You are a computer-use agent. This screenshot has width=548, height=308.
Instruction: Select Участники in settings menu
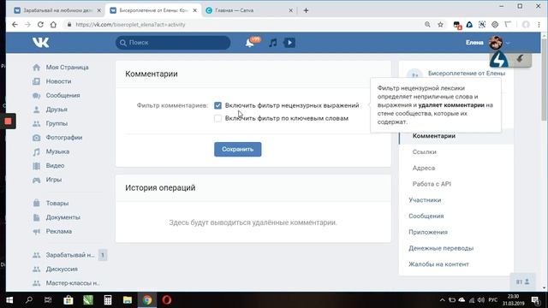425,200
